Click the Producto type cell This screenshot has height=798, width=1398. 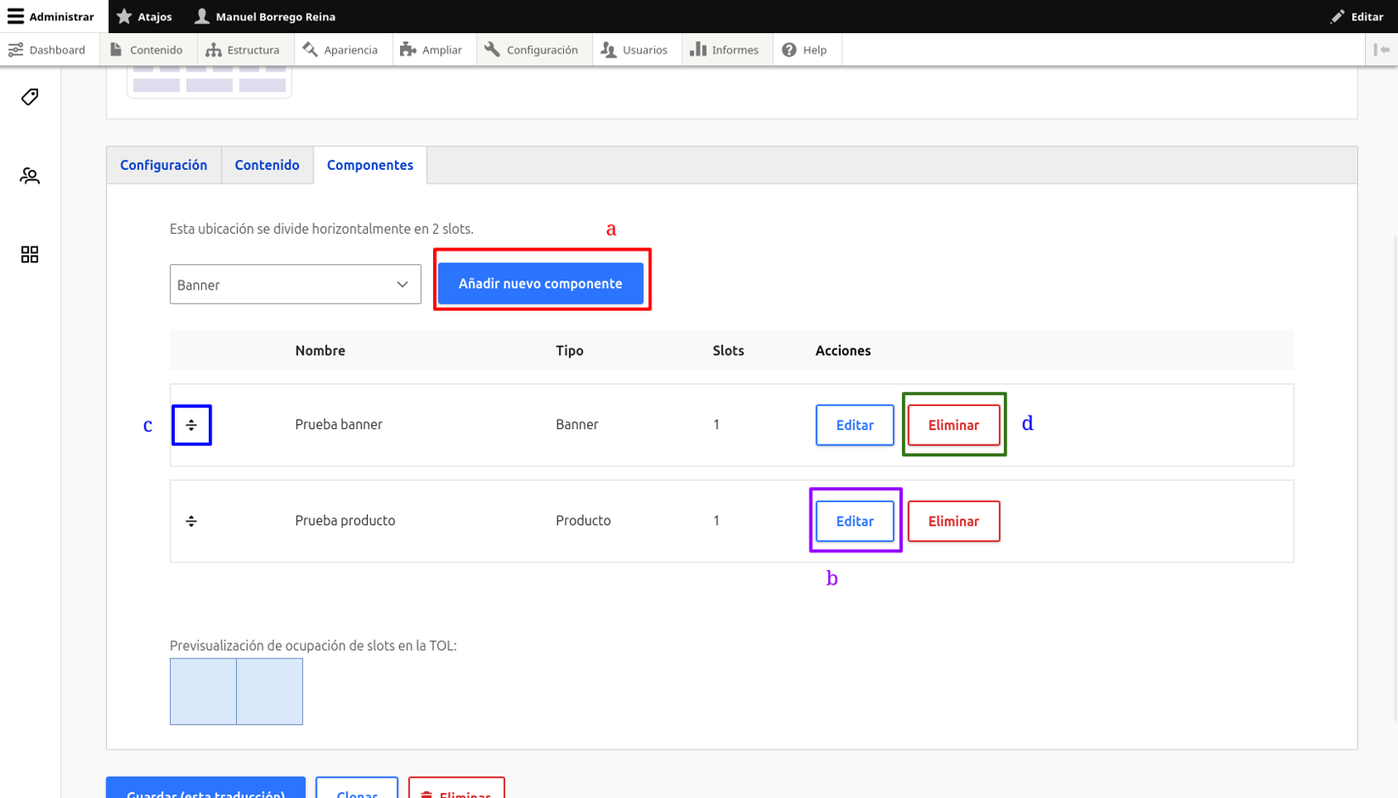pos(583,520)
